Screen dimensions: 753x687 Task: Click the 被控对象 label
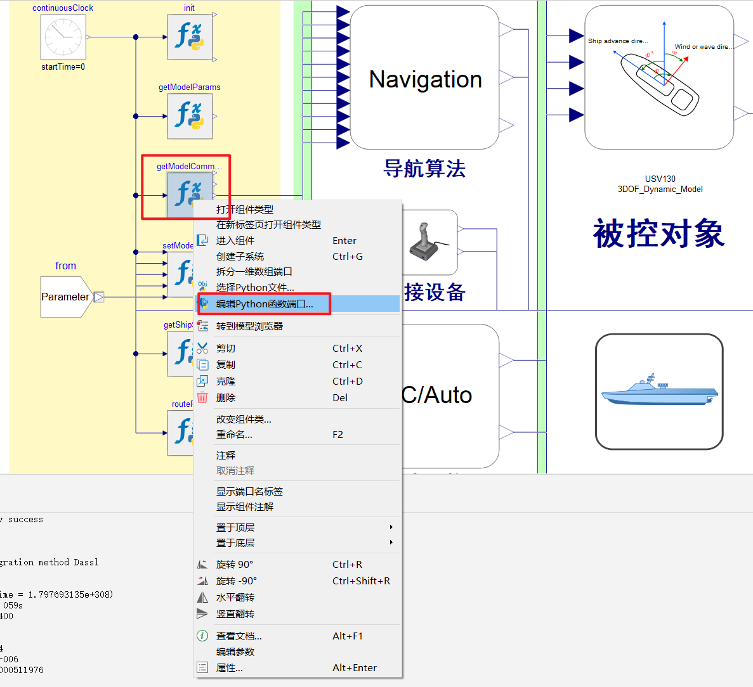coord(659,234)
